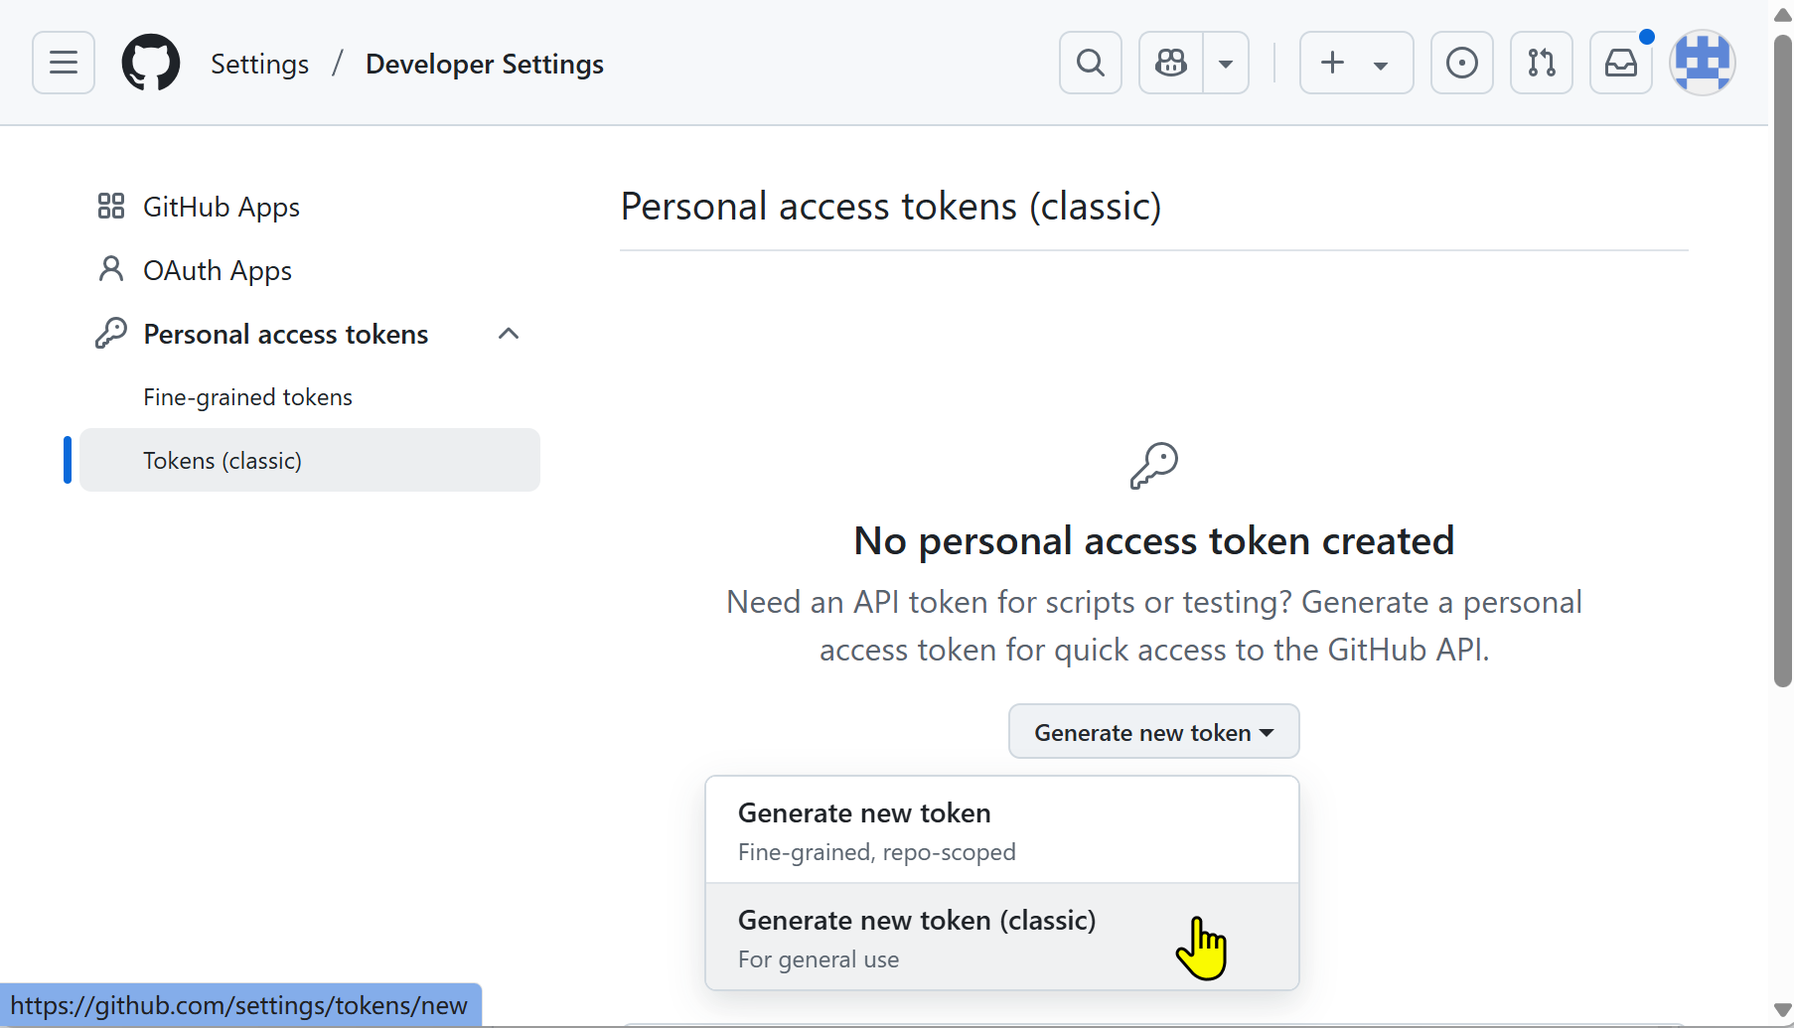Image resolution: width=1794 pixels, height=1028 pixels.
Task: Open GitHub Copilot chat icon
Action: pos(1171,63)
